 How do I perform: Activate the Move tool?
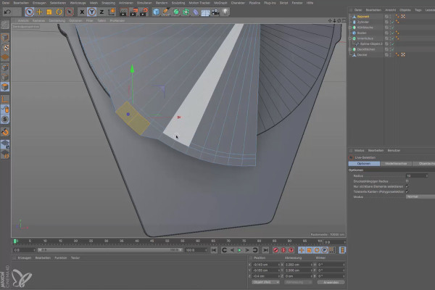tap(39, 12)
